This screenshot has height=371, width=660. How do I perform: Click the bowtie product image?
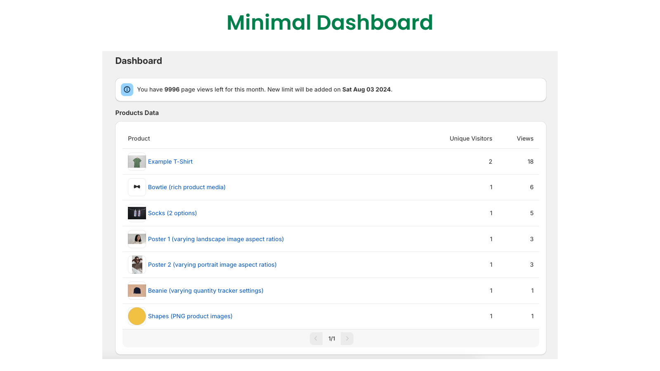point(137,187)
